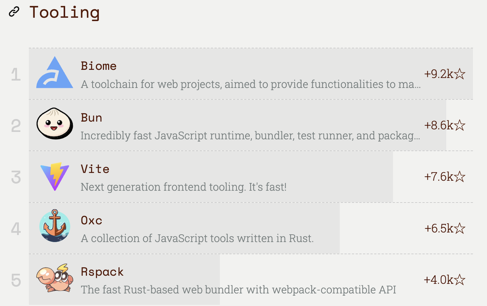Click the +9.2k star count for Biome

(x=444, y=74)
